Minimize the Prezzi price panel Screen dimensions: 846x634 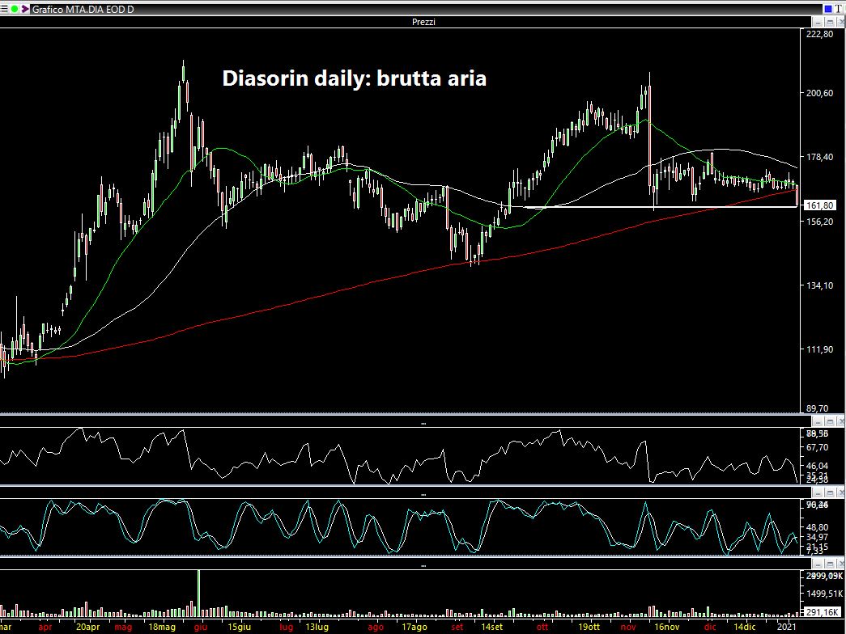coord(819,22)
